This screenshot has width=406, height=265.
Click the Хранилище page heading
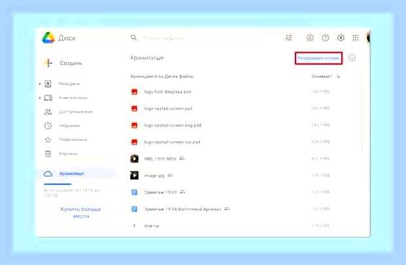coord(147,58)
